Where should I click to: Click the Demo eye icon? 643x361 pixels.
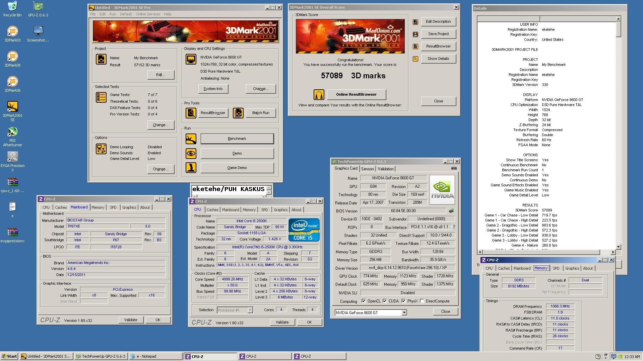[x=191, y=154]
